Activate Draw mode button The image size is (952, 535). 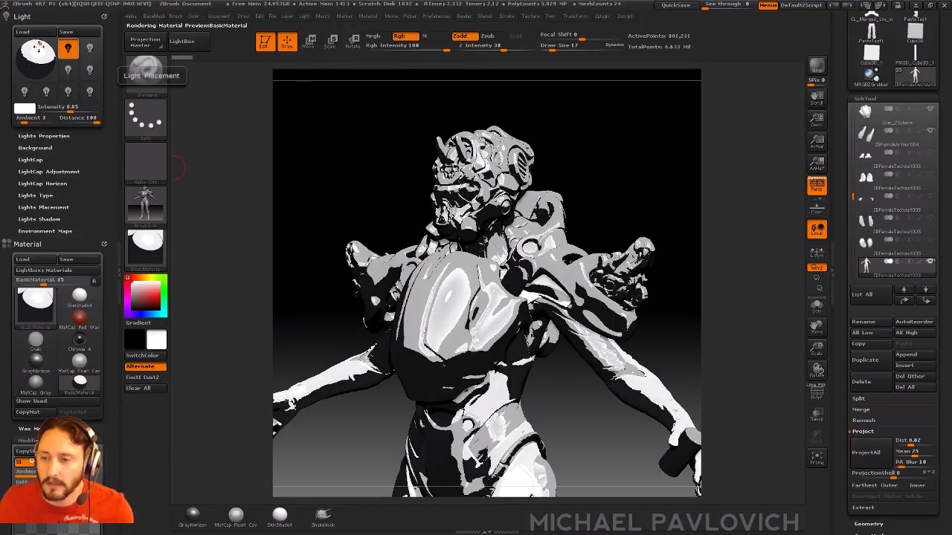point(286,42)
